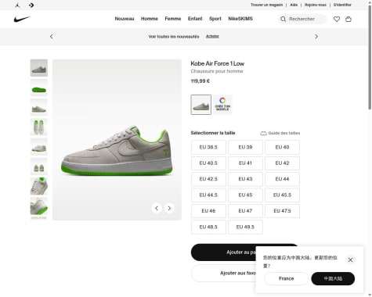Select size EU 45.5
Screen dimensions: 372x297
click(282, 195)
